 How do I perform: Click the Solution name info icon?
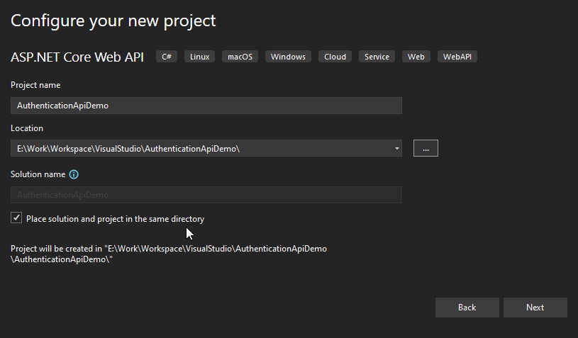tap(74, 174)
